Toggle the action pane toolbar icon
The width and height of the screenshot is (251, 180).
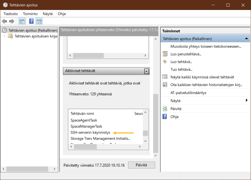pyautogui.click(x=39, y=21)
